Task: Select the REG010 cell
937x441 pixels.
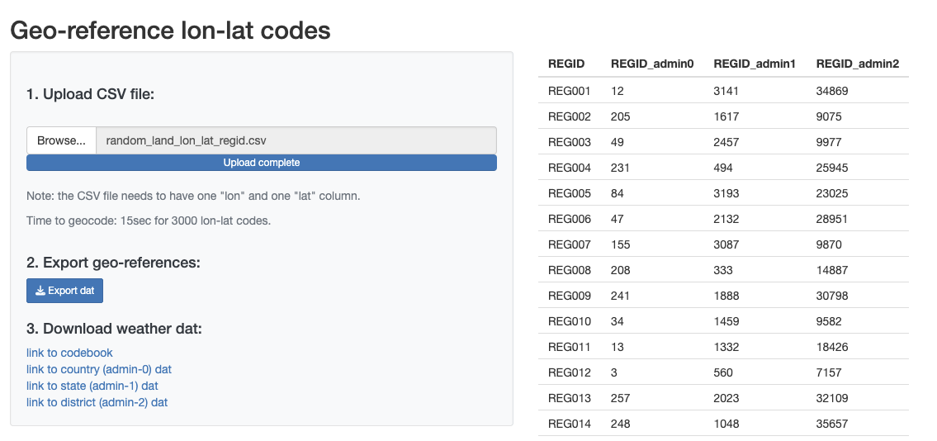Action: [570, 321]
